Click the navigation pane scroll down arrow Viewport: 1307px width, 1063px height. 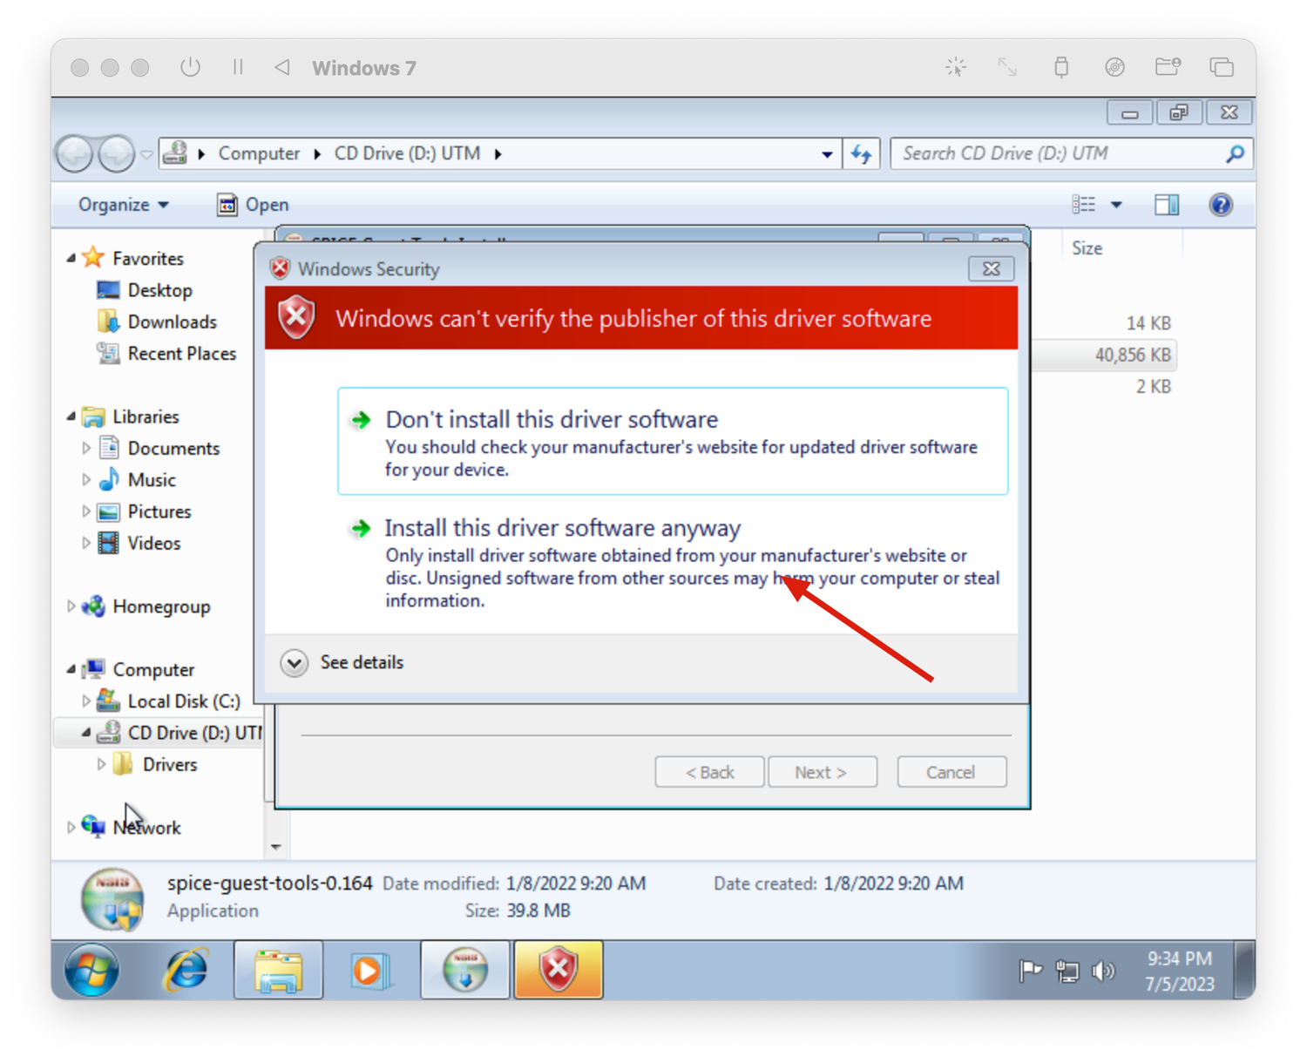point(275,847)
